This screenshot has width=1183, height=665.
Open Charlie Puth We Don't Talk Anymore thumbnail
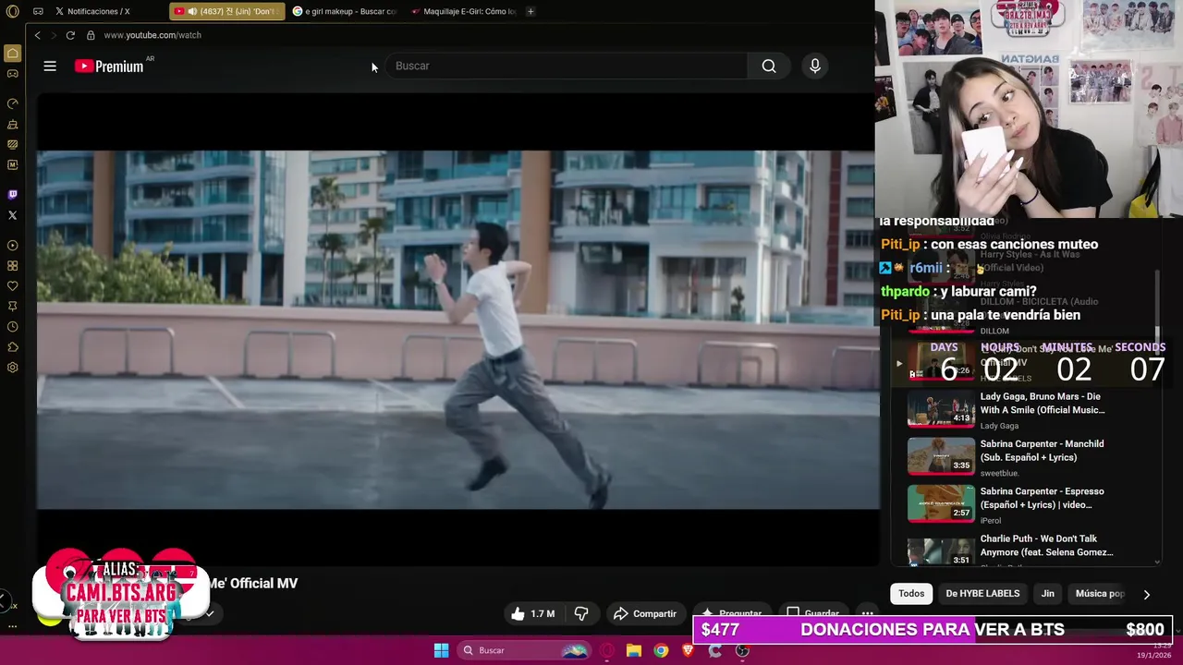pos(941,551)
